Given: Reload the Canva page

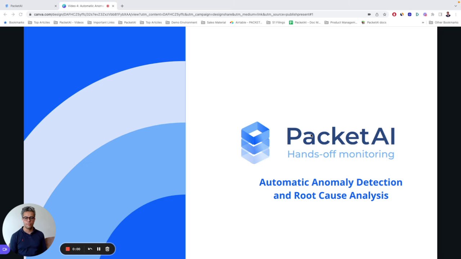Looking at the screenshot, I should pos(21,14).
